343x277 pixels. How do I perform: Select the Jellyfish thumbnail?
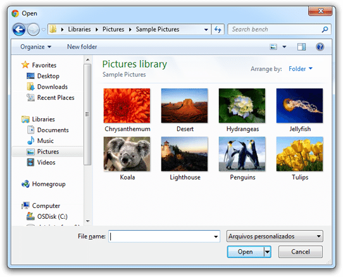click(x=299, y=106)
